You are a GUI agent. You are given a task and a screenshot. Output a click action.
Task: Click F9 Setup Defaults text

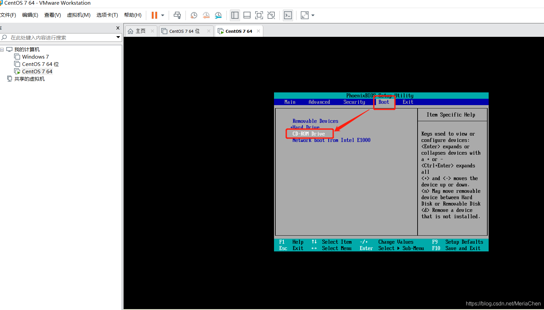click(457, 242)
